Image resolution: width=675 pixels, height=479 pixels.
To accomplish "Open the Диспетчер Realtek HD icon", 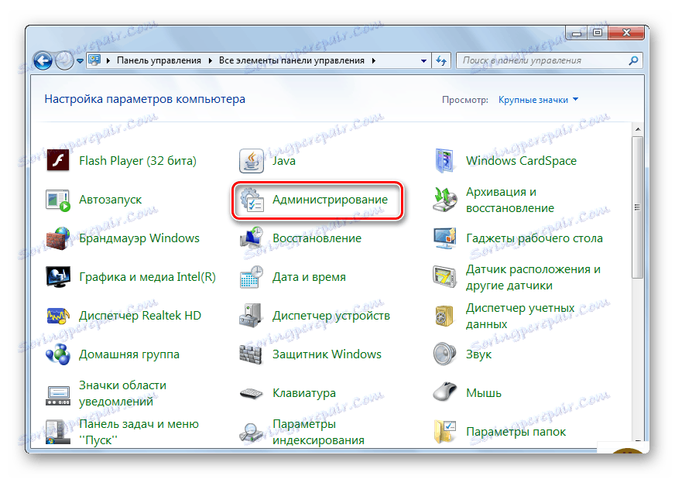I will click(58, 316).
